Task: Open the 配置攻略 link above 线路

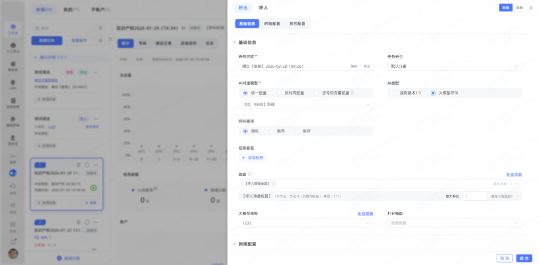Action: click(x=514, y=175)
